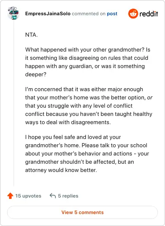Click the italic "or" word

pos(150,98)
